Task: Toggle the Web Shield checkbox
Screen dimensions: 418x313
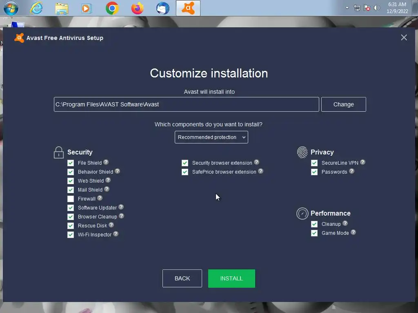Action: [71, 181]
